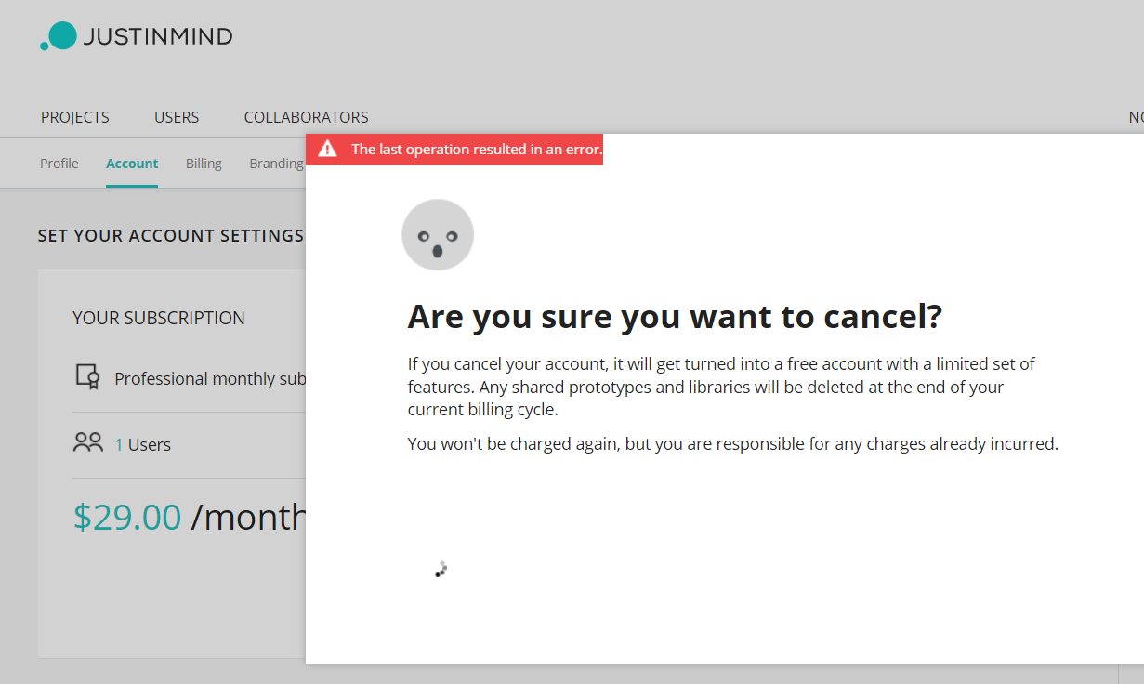Click the red error message text

pyautogui.click(x=476, y=150)
